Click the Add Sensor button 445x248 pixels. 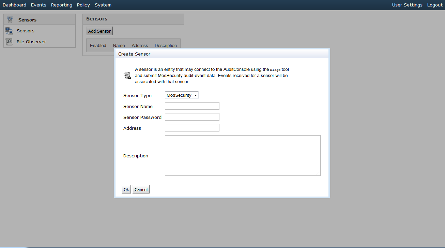(99, 31)
